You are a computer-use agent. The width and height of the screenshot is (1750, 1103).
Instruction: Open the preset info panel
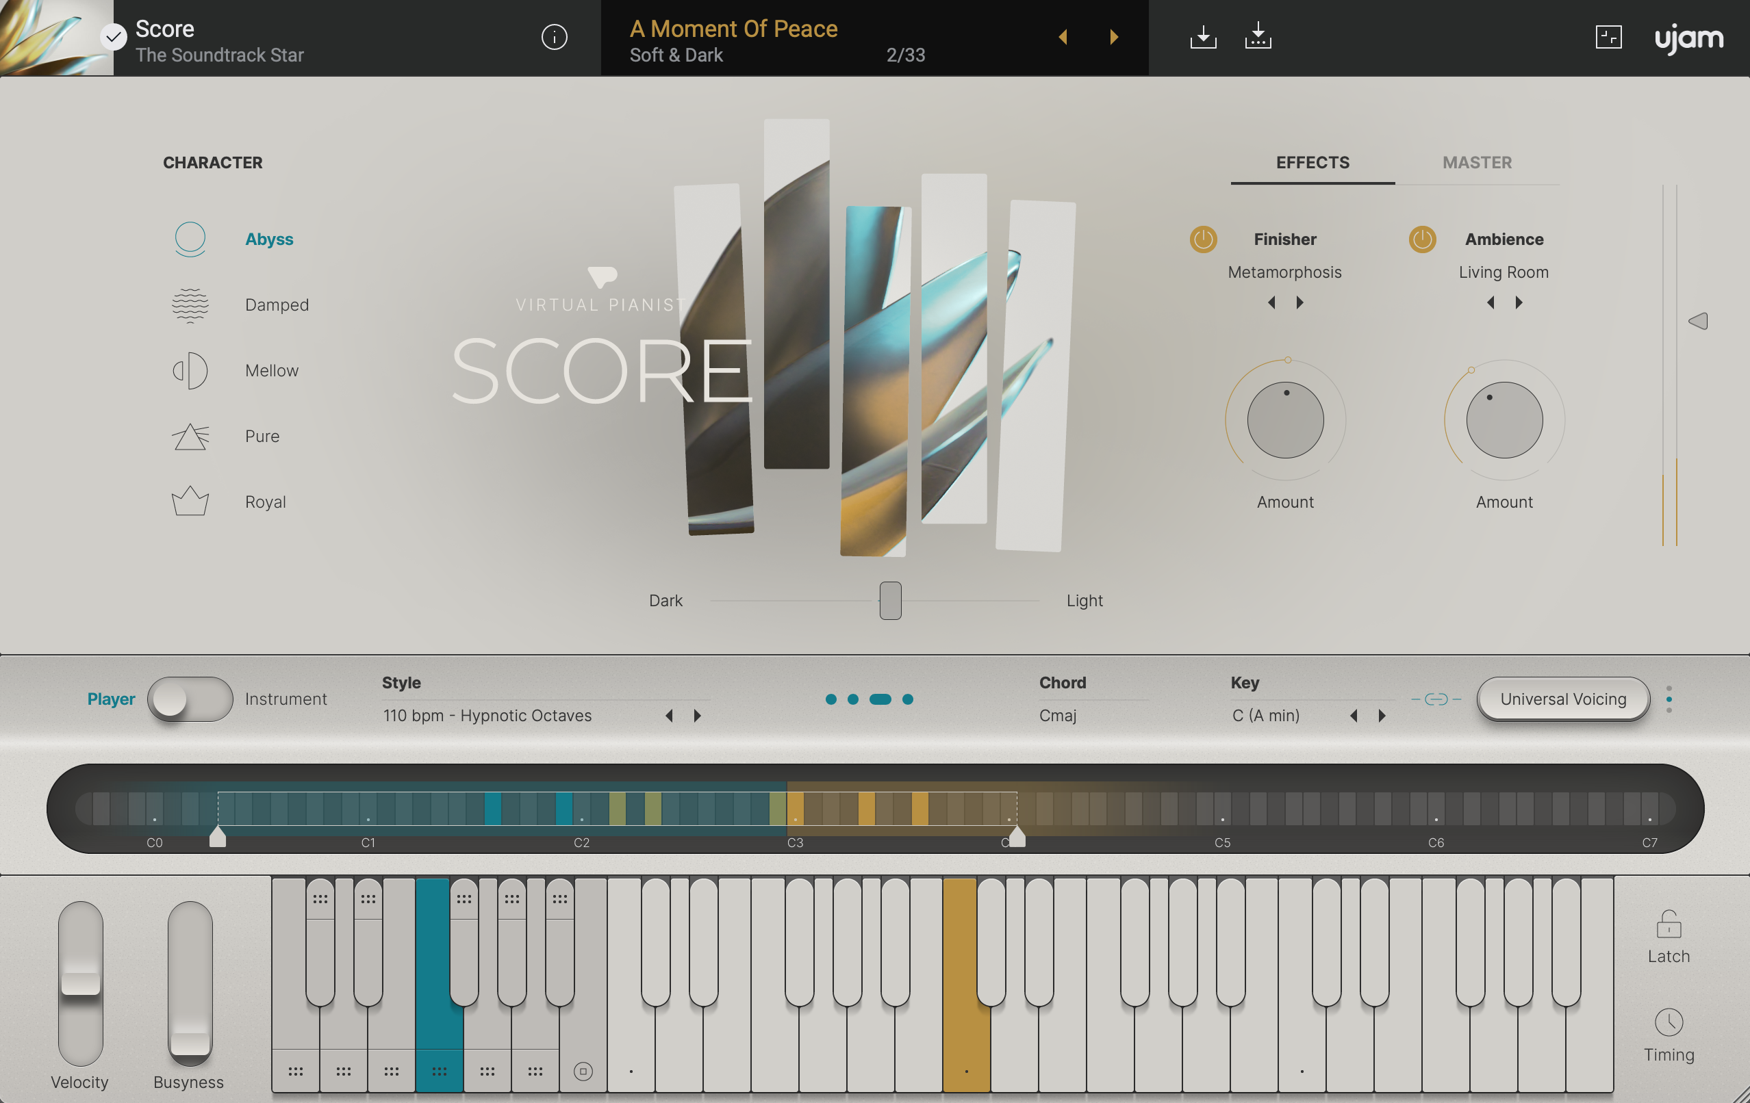click(554, 37)
